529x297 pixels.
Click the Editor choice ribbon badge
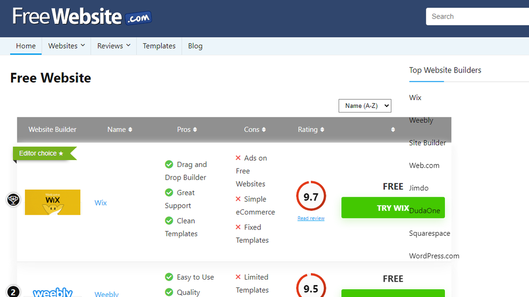click(x=44, y=153)
